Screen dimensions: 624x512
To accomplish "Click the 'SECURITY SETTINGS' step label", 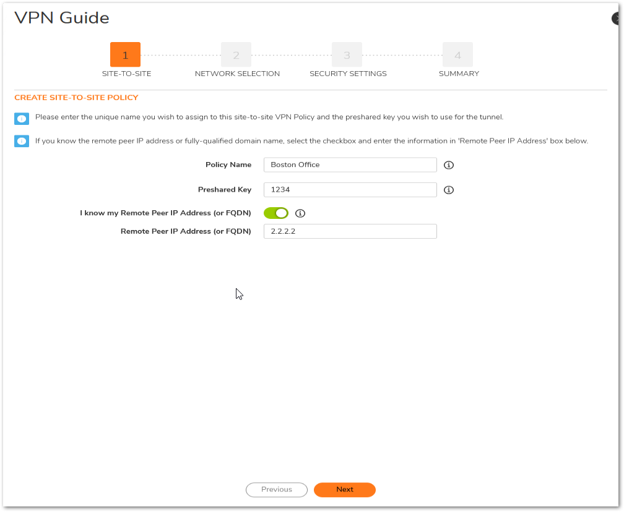I will tap(348, 74).
